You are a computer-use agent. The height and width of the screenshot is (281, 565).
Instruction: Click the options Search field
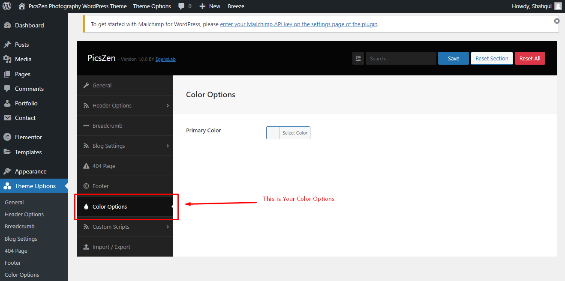[x=401, y=58]
